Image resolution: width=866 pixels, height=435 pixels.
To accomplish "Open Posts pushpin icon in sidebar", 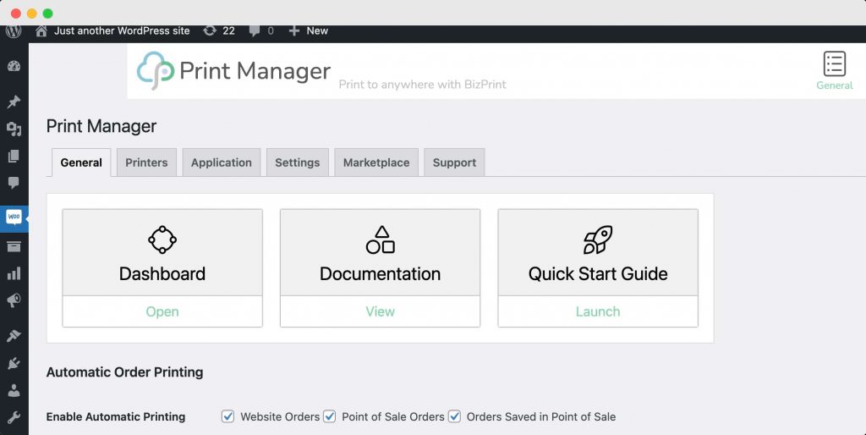I will [14, 102].
